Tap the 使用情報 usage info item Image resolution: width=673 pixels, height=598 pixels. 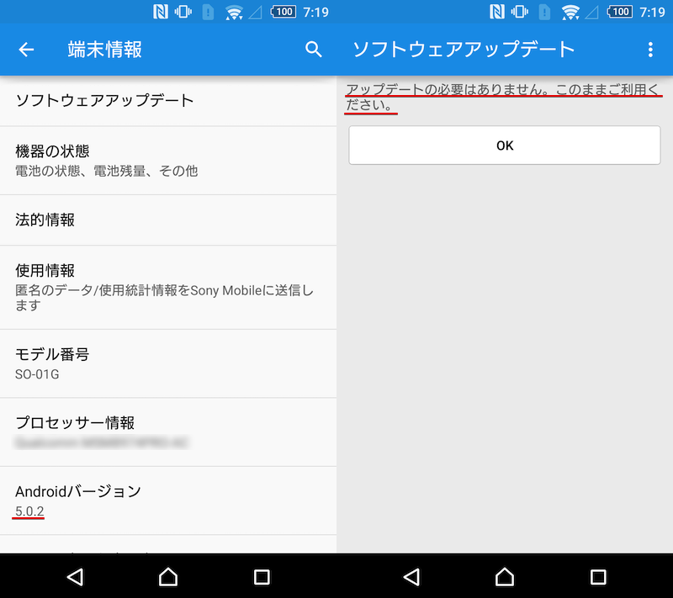pos(168,287)
